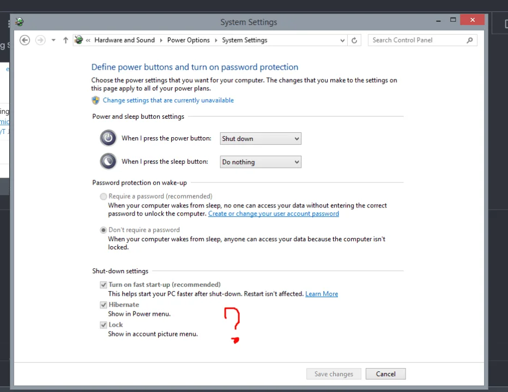Open the sleep button action dropdown

tap(261, 162)
